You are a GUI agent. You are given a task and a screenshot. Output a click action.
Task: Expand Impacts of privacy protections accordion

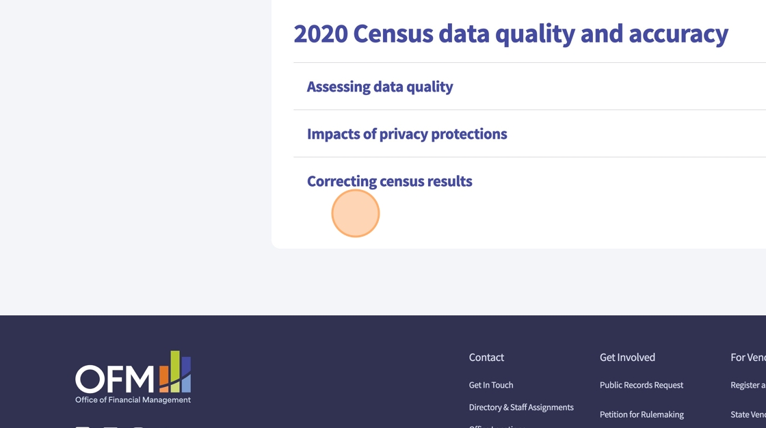406,134
